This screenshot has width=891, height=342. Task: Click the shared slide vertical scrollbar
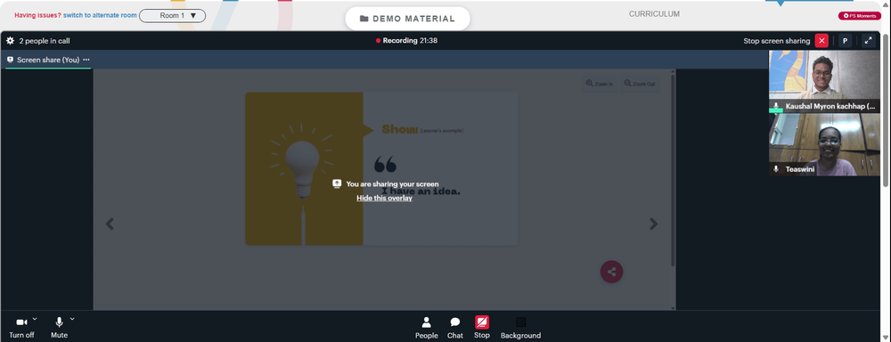pos(674,170)
